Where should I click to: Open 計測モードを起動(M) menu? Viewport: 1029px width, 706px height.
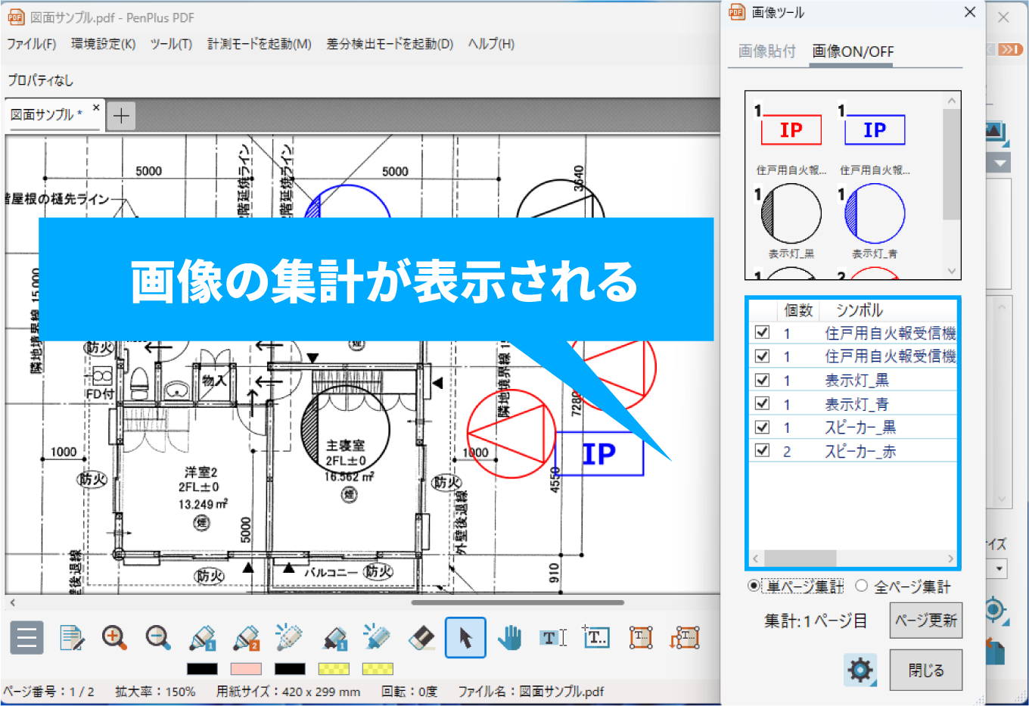coord(260,44)
